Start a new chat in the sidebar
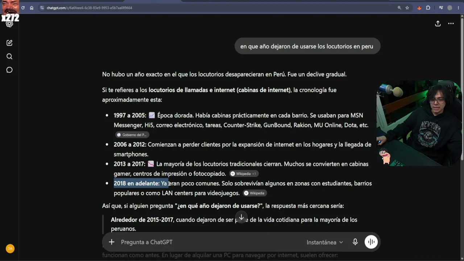 tap(9, 43)
